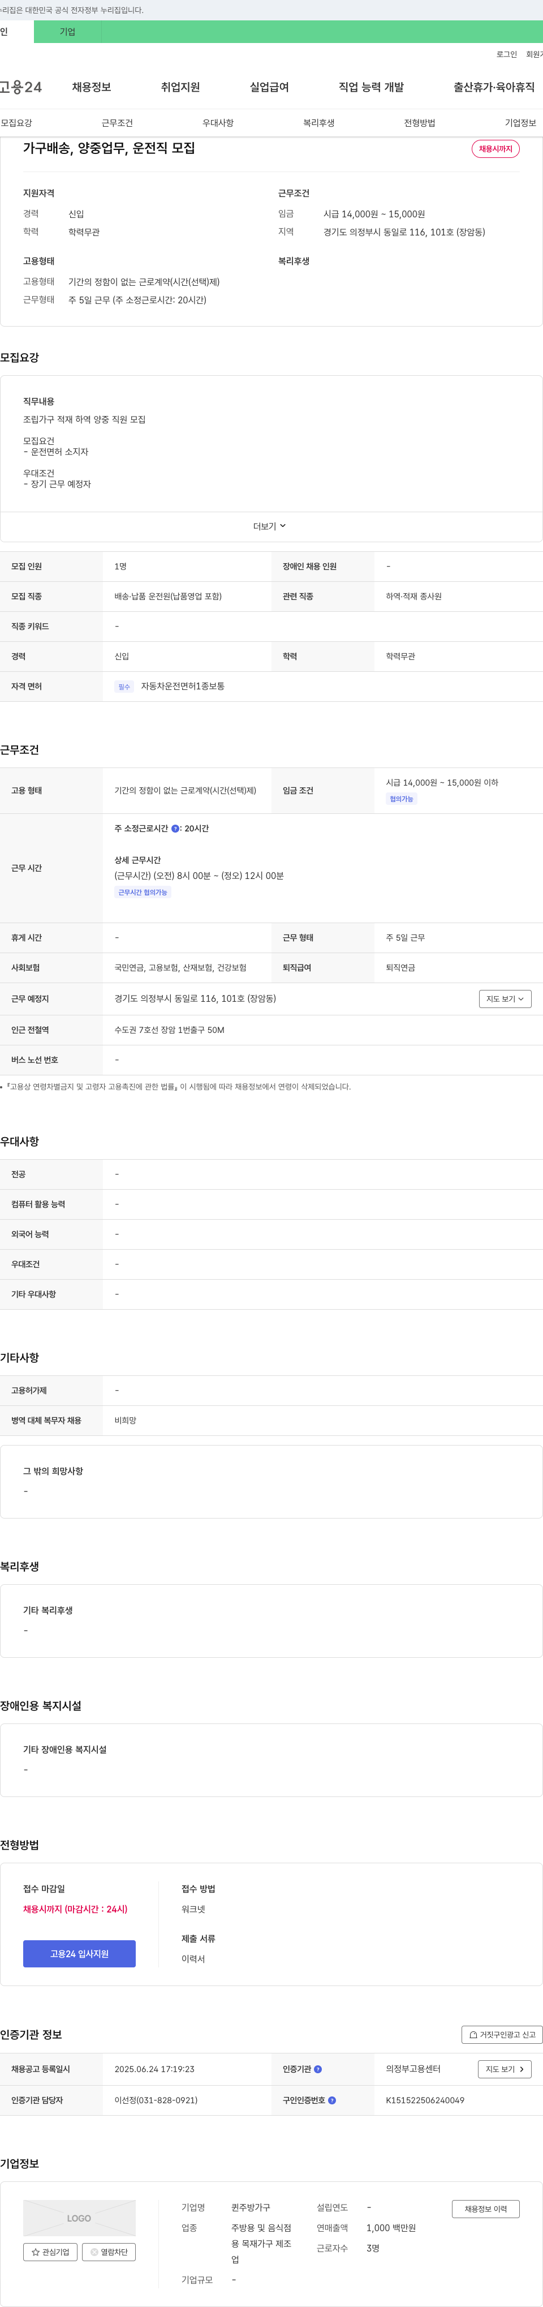Viewport: 543px width, 2307px height.
Task: Click the 하역·적재 종사원 related job text
Action: [413, 595]
